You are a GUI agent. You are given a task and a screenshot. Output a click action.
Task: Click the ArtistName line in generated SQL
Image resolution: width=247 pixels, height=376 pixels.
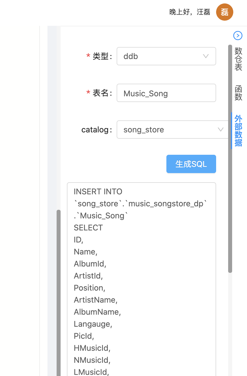pyautogui.click(x=95, y=300)
